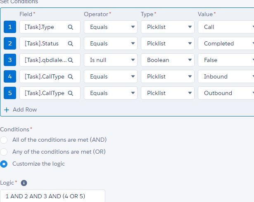Click the info icon beside Logic label
254x202 pixels.
[x=24, y=183]
